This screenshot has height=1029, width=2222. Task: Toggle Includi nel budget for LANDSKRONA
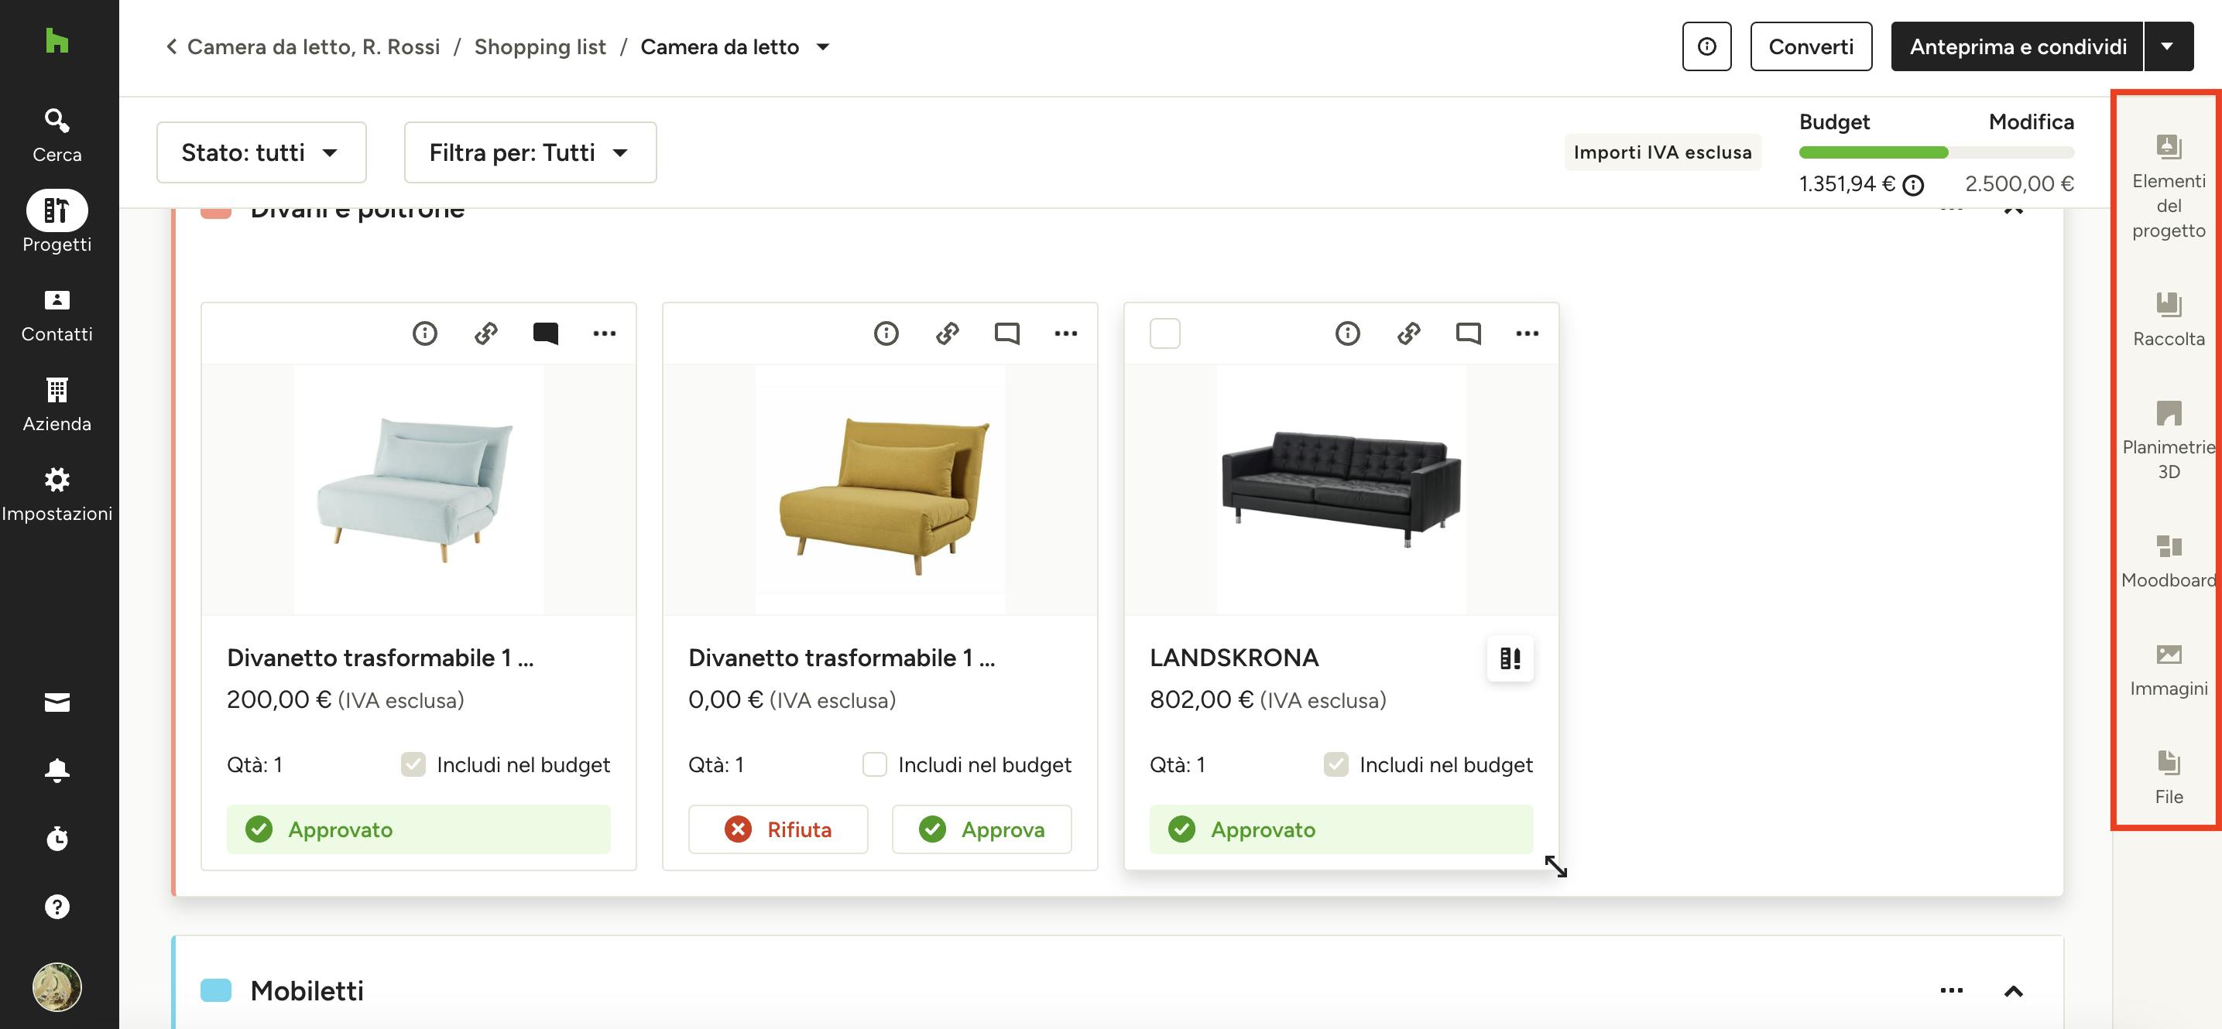point(1336,764)
